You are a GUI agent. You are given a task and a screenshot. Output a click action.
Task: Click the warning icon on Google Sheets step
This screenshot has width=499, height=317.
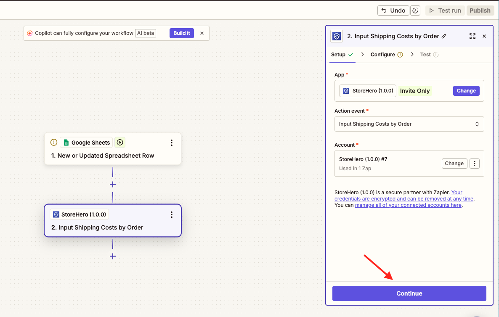(x=54, y=143)
